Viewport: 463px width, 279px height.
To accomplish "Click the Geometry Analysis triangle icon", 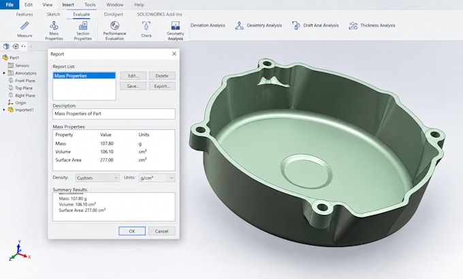I will (240, 26).
